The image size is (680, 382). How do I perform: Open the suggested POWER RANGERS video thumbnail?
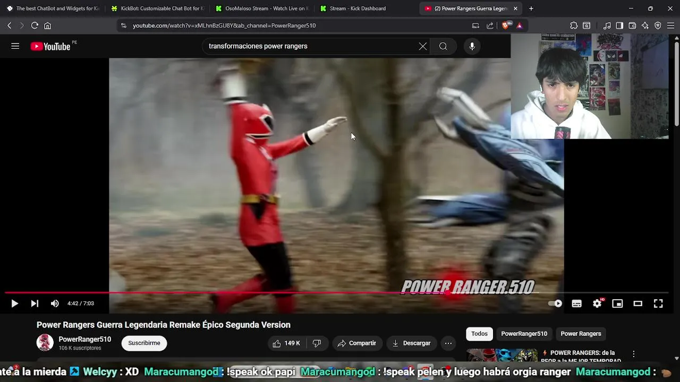point(502,356)
